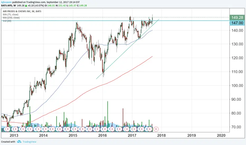Select the blue 147.00 horizontal line price label

pyautogui.click(x=237, y=23)
